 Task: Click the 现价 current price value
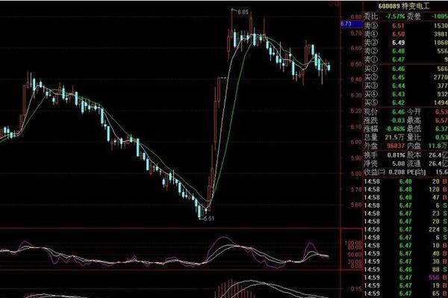coord(398,112)
